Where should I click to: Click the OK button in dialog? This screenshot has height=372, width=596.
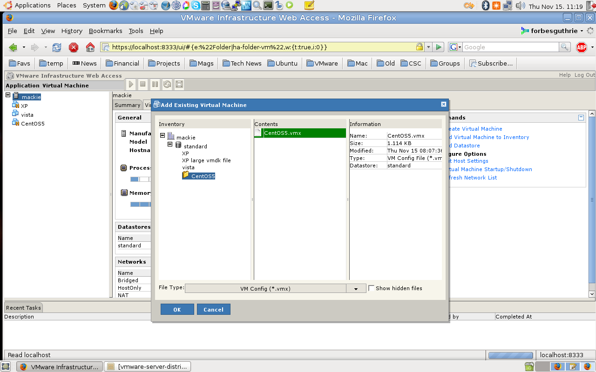177,309
